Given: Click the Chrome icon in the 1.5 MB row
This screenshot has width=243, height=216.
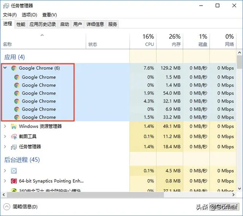Looking at the screenshot, I should (17, 77).
